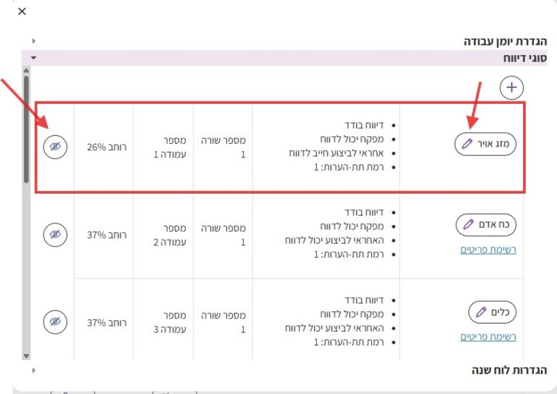Edit the כלים report type
Viewport: 557px width, 394px height.
tap(492, 312)
